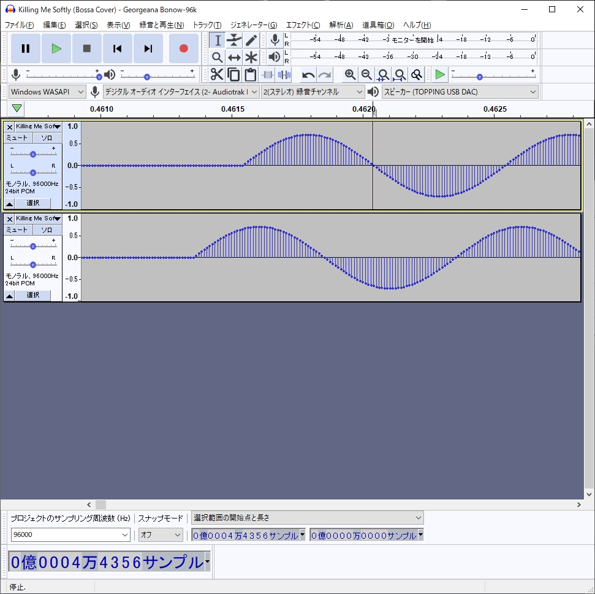Start playback with the Play button
Image resolution: width=595 pixels, height=594 pixels.
(x=56, y=48)
